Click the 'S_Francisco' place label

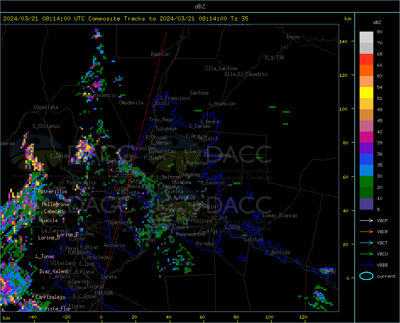(x=175, y=98)
